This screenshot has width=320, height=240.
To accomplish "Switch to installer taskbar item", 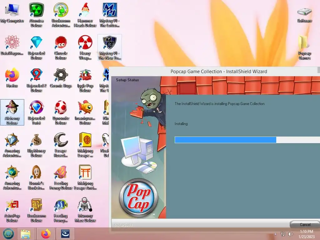I will pyautogui.click(x=65, y=234).
